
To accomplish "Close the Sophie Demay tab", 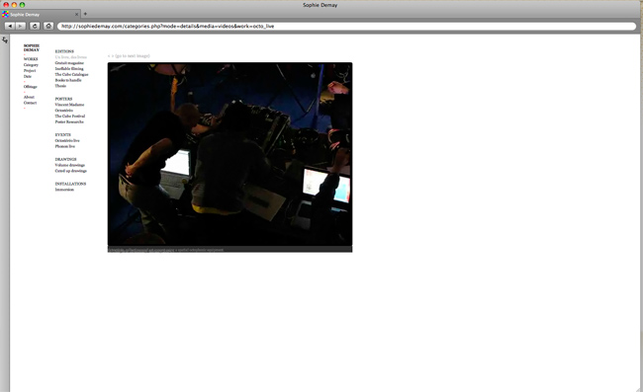I will click(76, 15).
